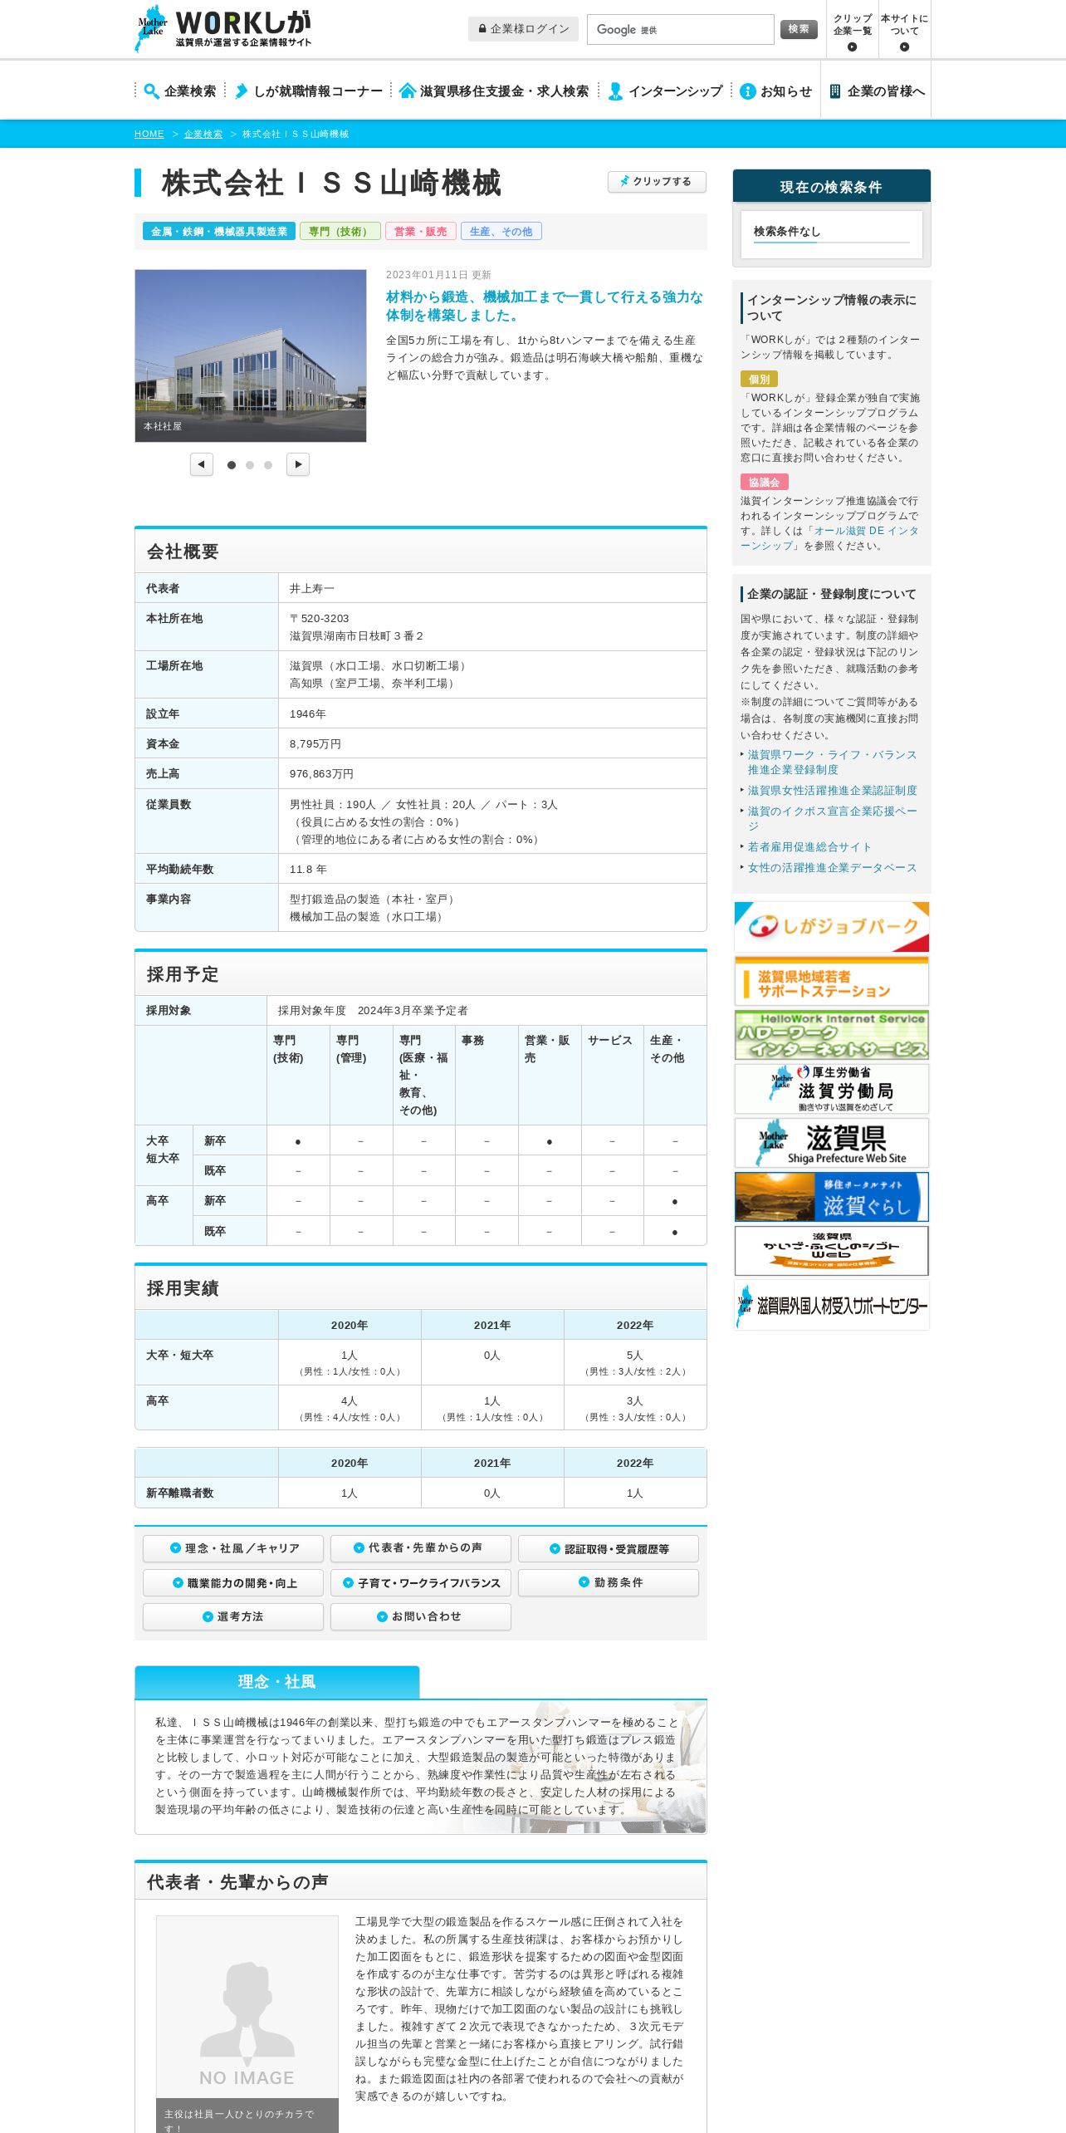Open ハローワークインターネットサービス banner
The height and width of the screenshot is (2133, 1066).
click(x=832, y=1035)
